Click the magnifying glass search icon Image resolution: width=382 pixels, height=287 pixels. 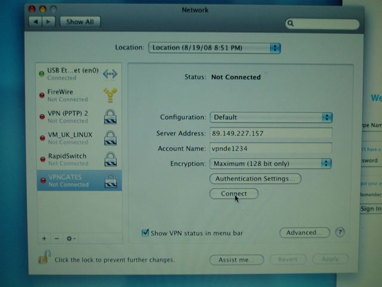(x=291, y=23)
